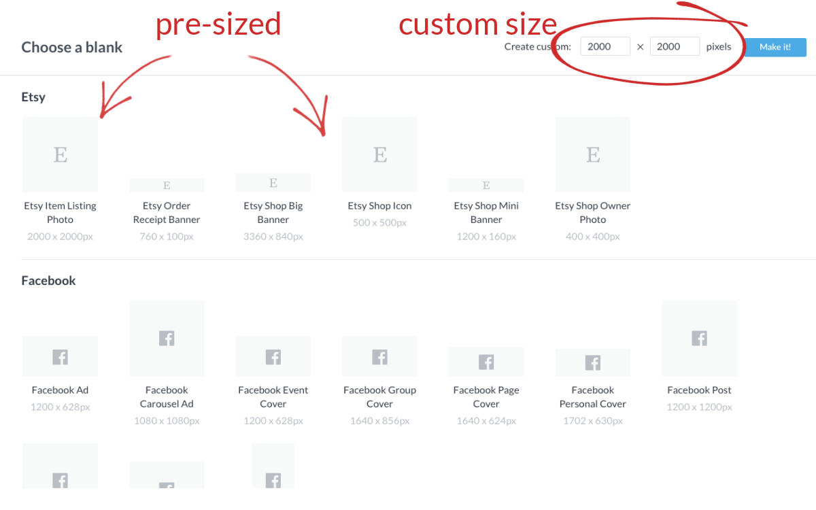Click the Facebook Ad text label
Image resolution: width=816 pixels, height=510 pixels.
[60, 390]
